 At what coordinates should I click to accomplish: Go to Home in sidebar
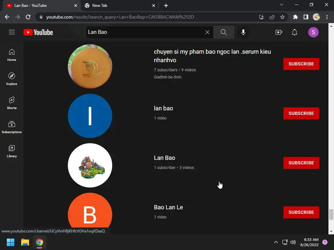tap(12, 55)
